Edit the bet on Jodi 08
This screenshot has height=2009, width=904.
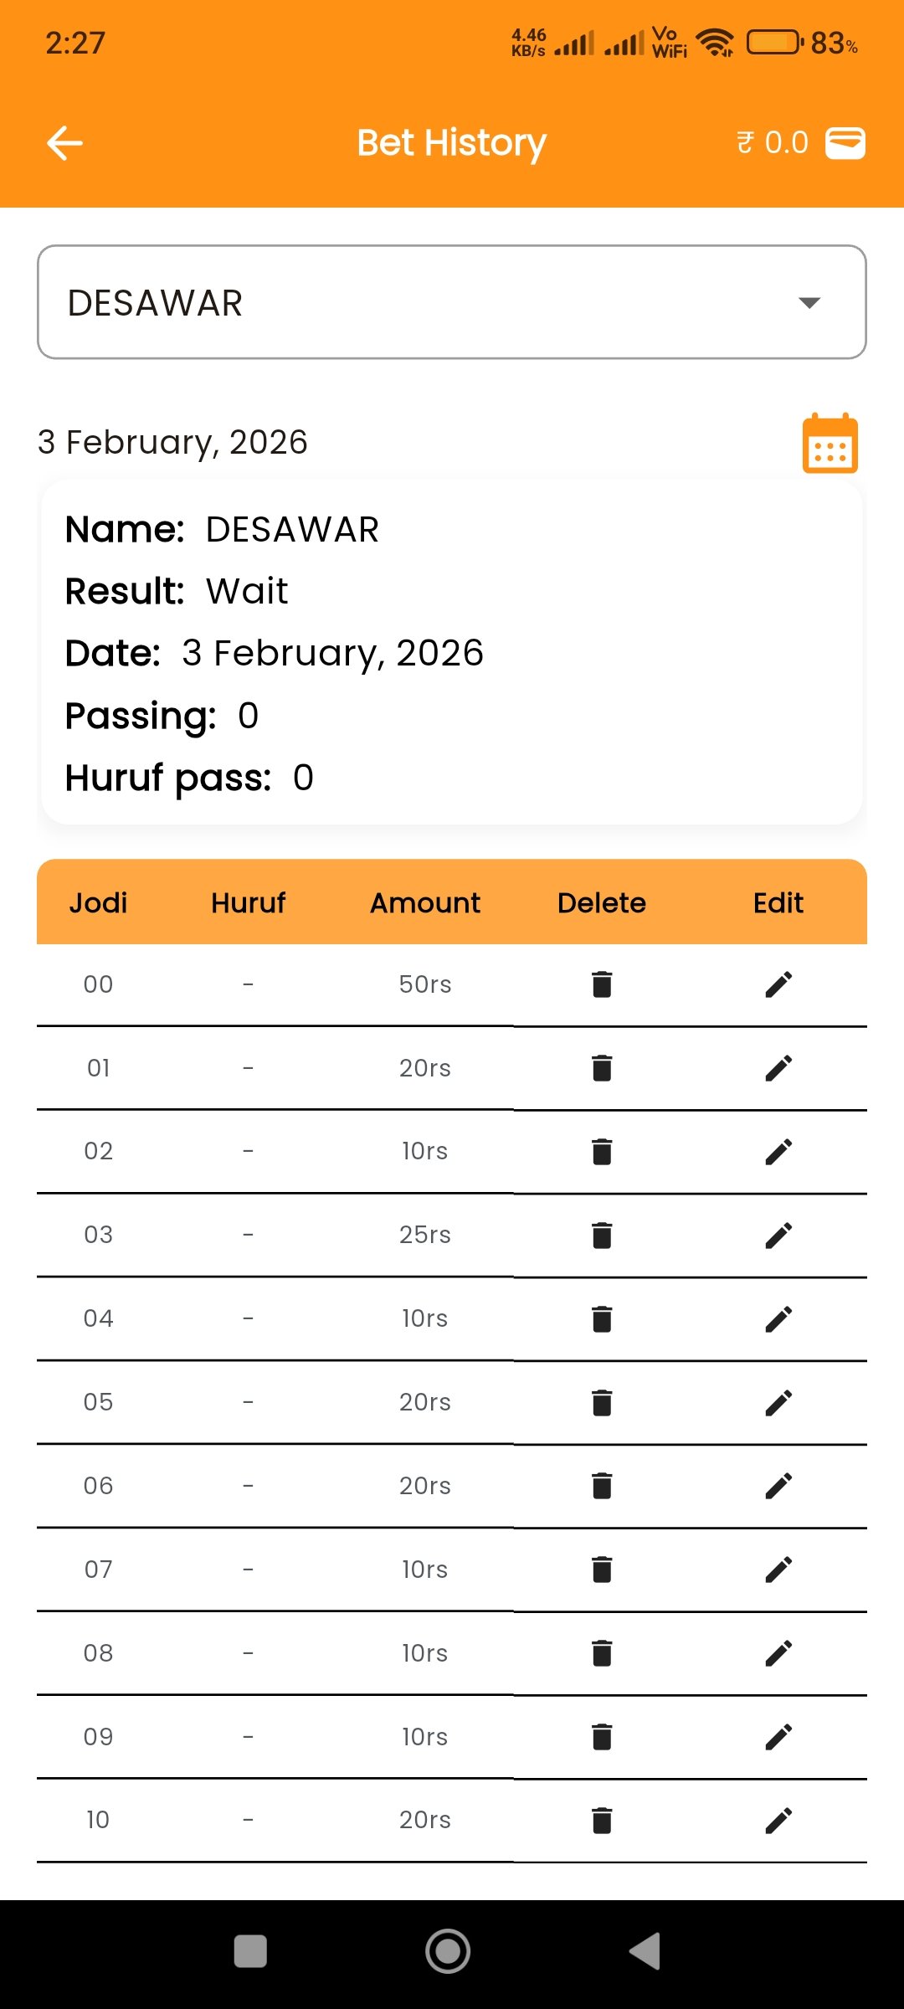pyautogui.click(x=778, y=1653)
